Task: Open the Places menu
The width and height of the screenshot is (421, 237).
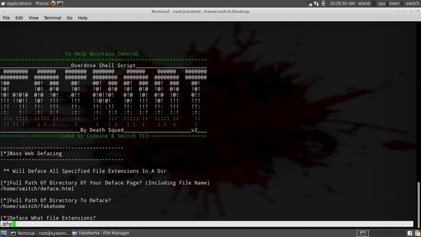Action: [42, 3]
